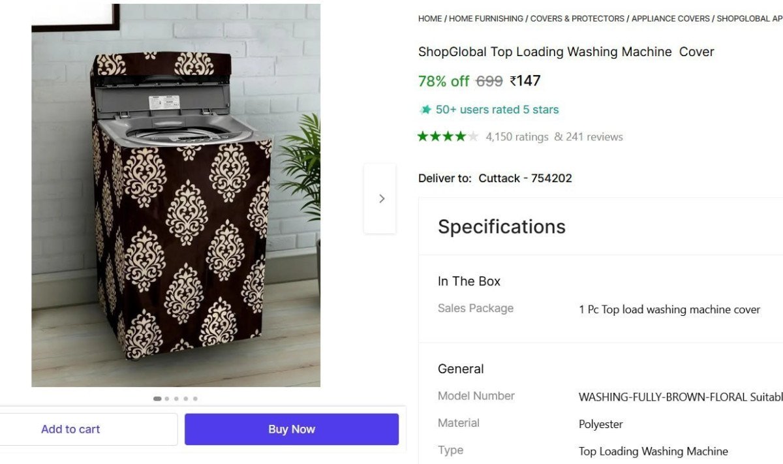Click the Specifications section heading

(x=501, y=226)
